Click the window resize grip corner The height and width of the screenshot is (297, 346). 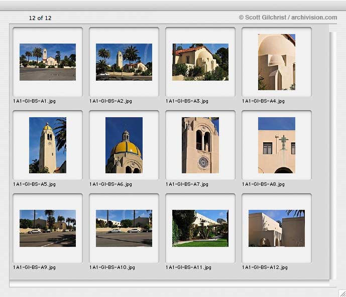342,293
